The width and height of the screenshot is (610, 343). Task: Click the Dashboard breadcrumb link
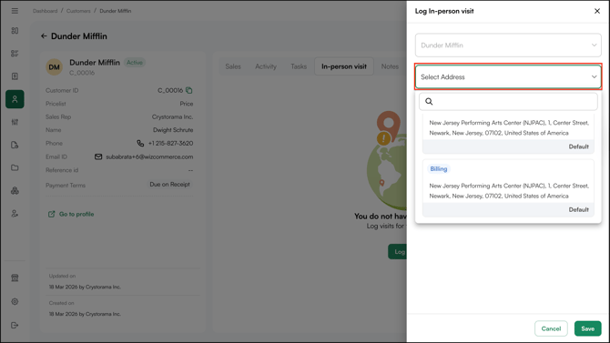pyautogui.click(x=46, y=11)
